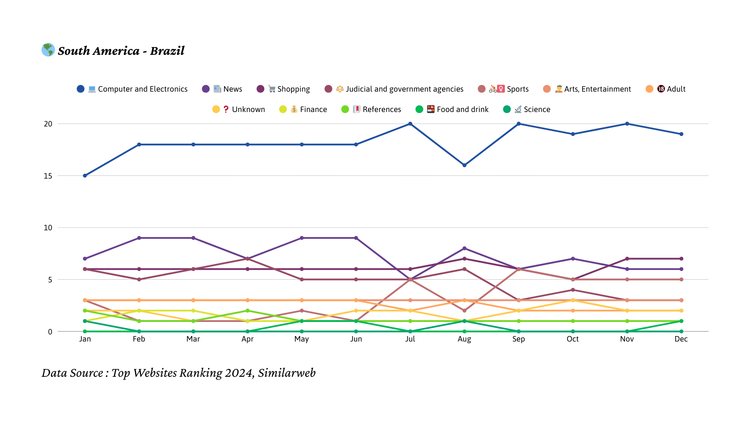752x423 pixels.
Task: Click the News data point at Feb
Action: click(x=139, y=238)
